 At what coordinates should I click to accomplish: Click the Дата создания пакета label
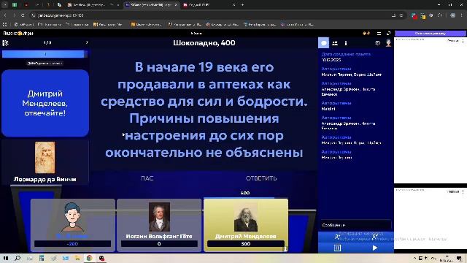coord(346,54)
